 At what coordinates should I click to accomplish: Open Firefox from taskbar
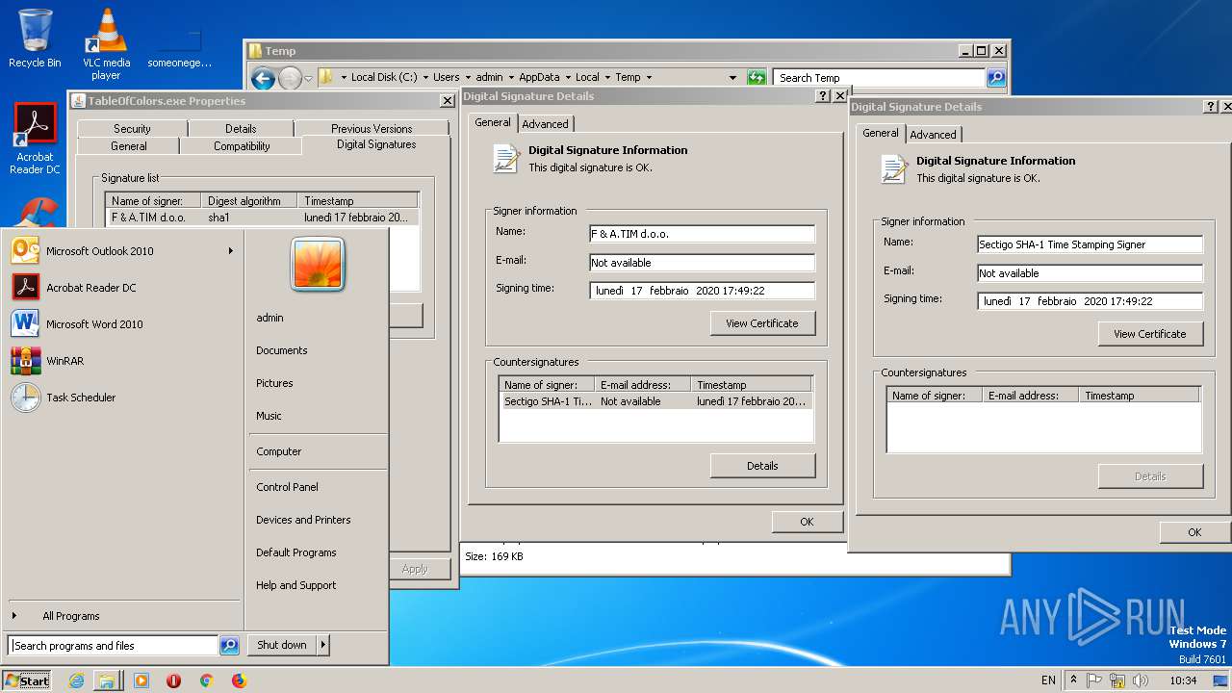[x=239, y=680]
